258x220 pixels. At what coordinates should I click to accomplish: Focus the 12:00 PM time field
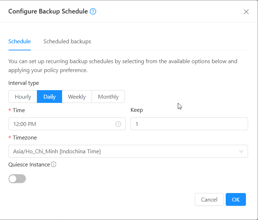tap(60, 124)
